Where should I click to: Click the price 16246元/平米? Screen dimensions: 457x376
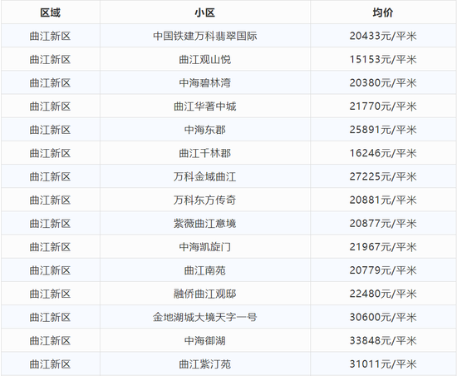(383, 153)
